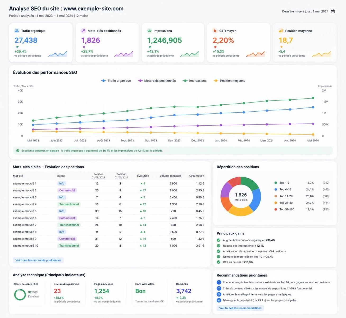Toggle the Mots-clés positionnés legend series
Screen dimensions: 346x318
coord(157,81)
